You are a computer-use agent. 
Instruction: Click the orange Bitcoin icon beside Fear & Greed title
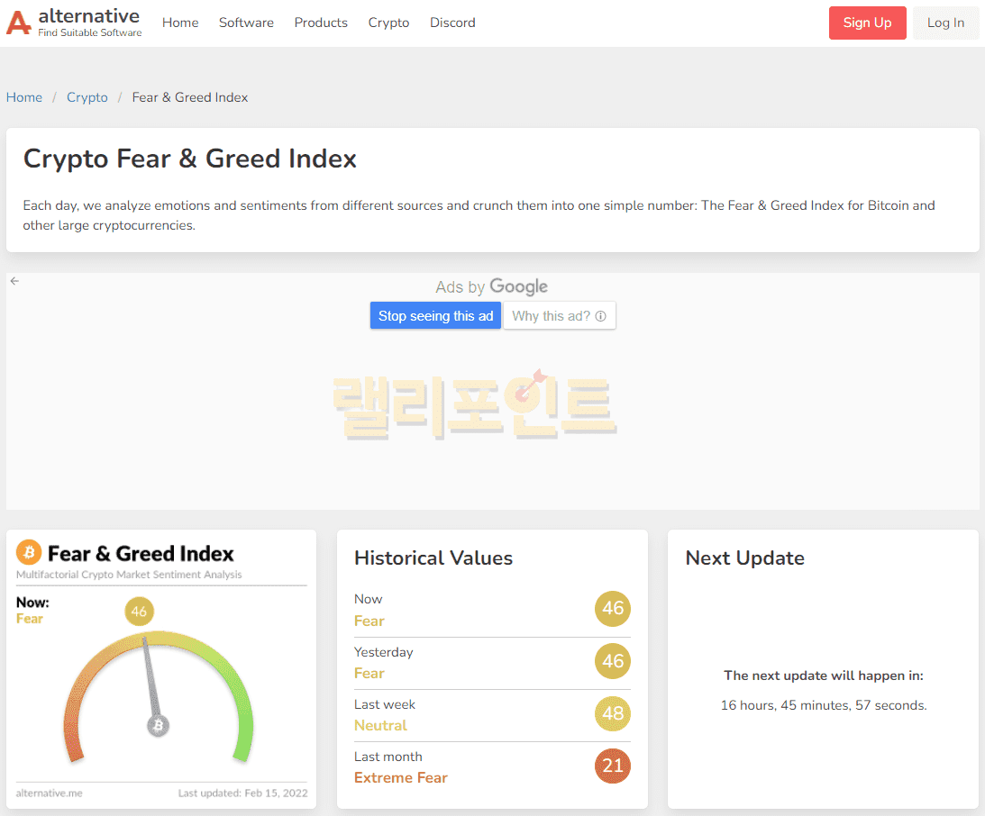(x=29, y=552)
